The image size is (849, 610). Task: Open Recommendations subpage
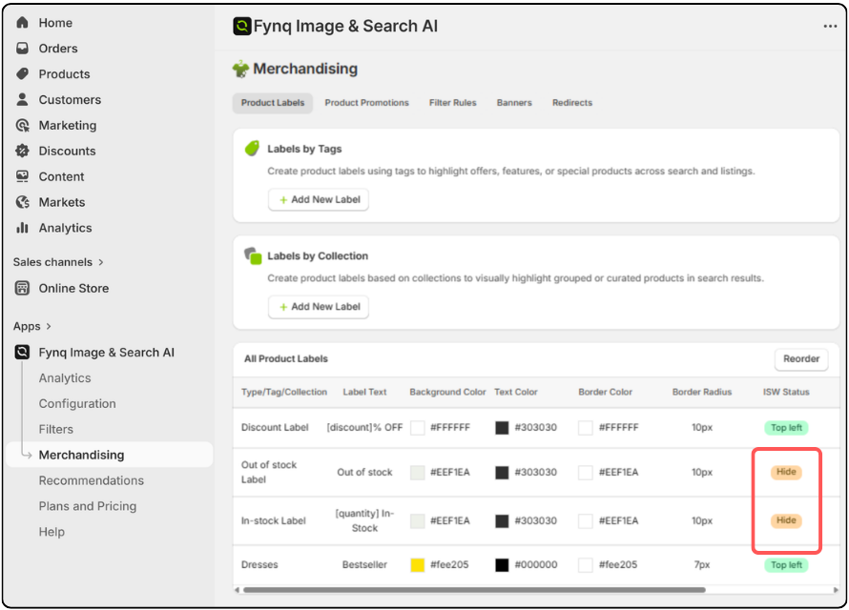click(x=92, y=480)
